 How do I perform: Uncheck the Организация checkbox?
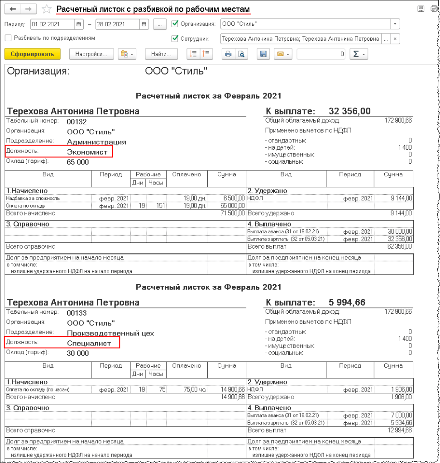(x=175, y=24)
